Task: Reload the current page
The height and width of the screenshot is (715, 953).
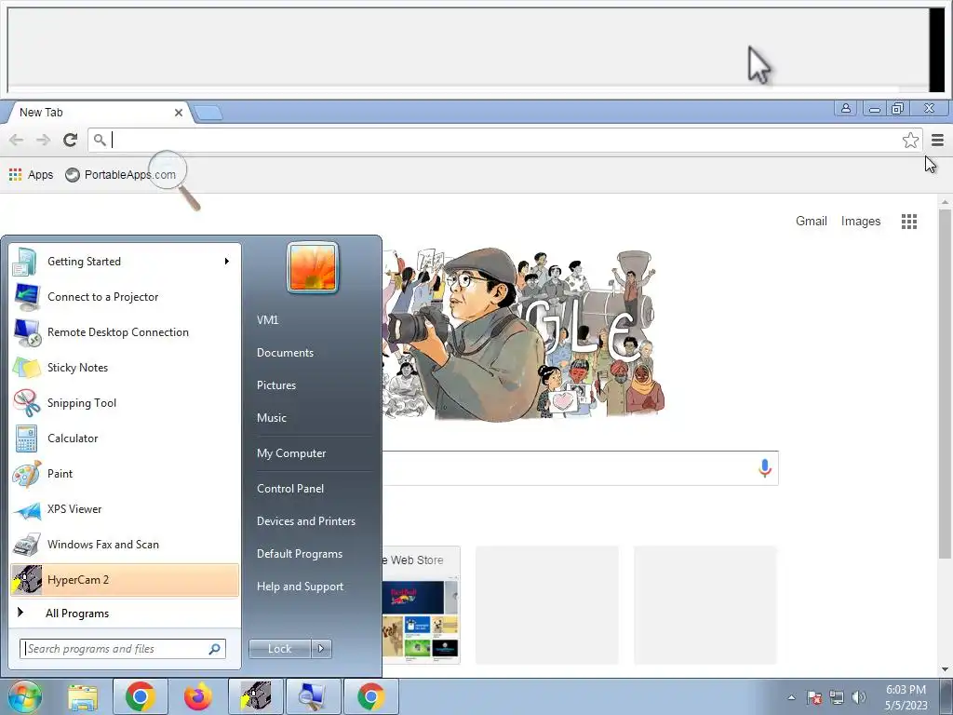Action: (70, 141)
